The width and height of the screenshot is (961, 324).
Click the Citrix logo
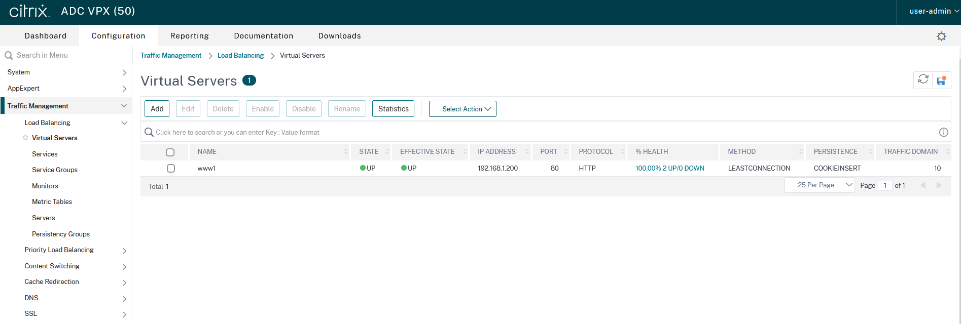tap(29, 11)
